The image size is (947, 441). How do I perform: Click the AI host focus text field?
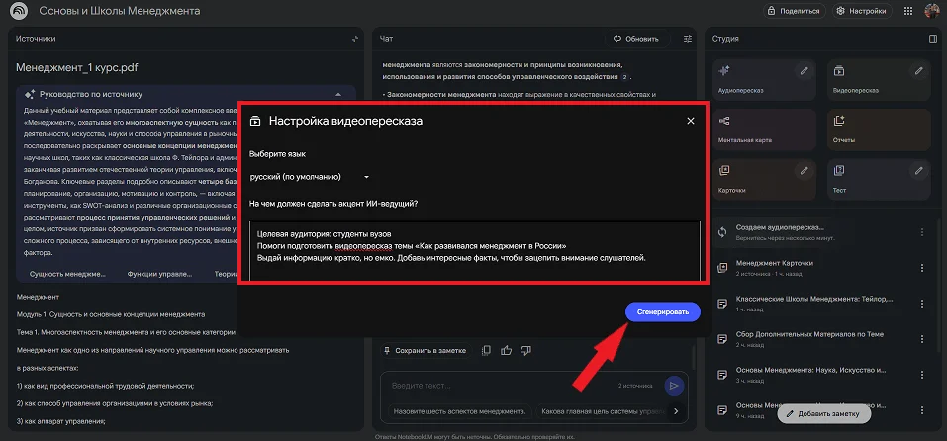(474, 250)
